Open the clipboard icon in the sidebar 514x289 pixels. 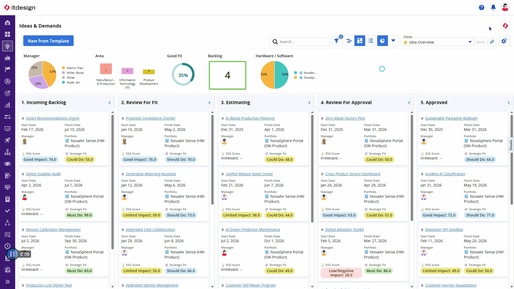[x=7, y=199]
